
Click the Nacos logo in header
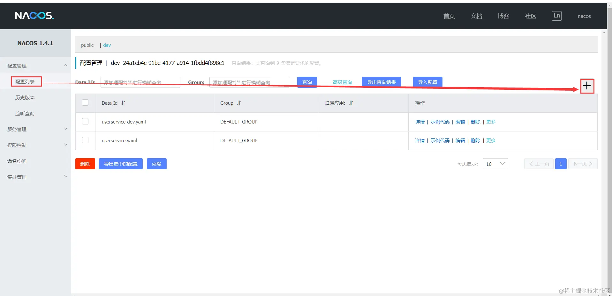tap(34, 16)
